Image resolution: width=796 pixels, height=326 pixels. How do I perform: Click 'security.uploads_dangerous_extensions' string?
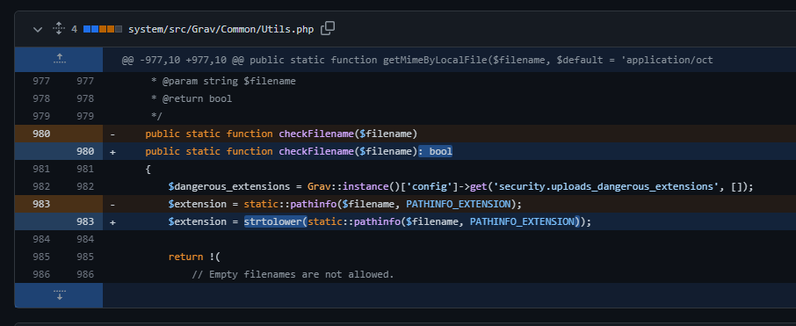[x=606, y=186]
